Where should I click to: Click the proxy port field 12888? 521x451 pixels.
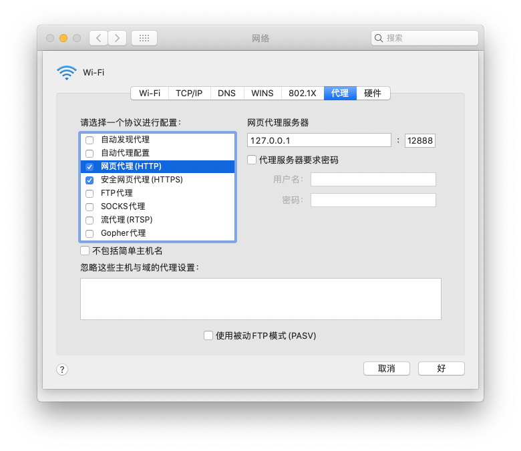[x=420, y=140]
